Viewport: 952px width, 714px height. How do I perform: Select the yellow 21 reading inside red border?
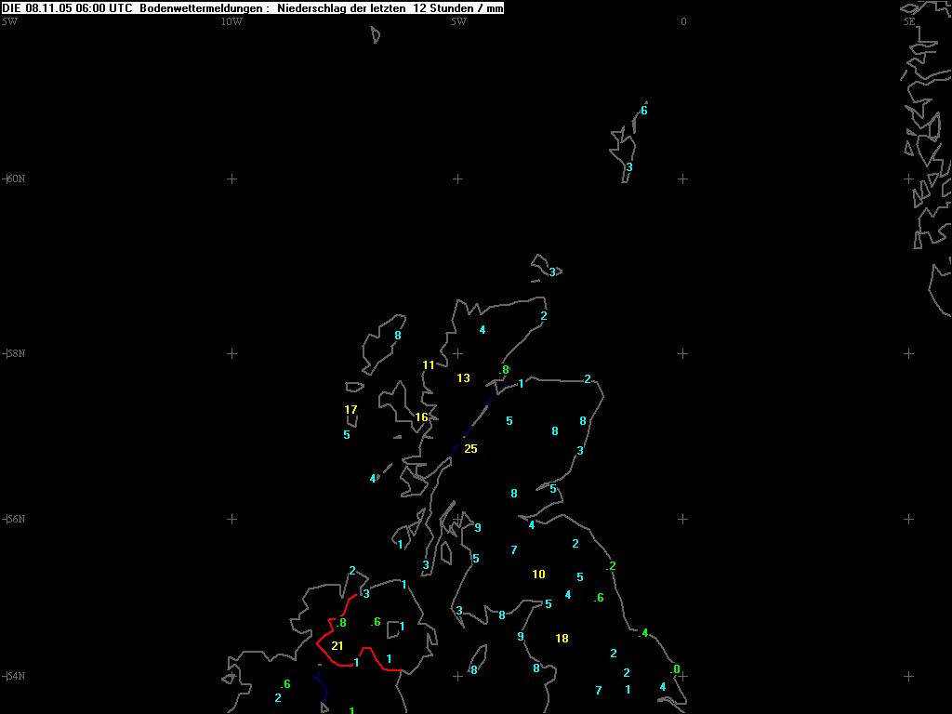[x=337, y=646]
